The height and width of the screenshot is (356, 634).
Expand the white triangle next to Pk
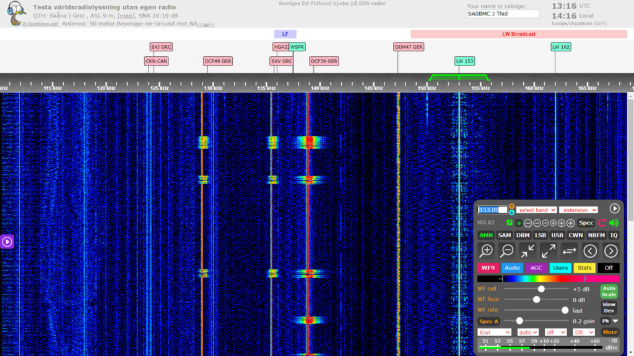pos(615,321)
